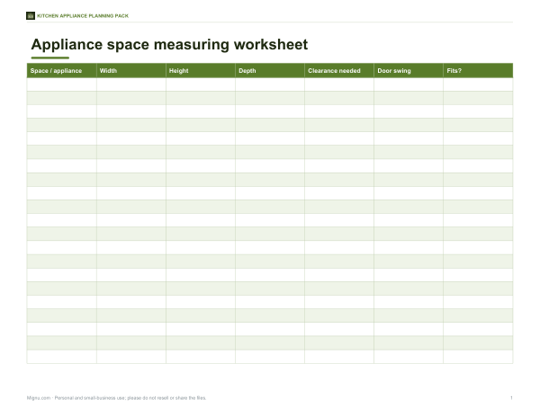The width and height of the screenshot is (540, 417).
Task: Click the page number 1 in footer
Action: click(x=511, y=398)
